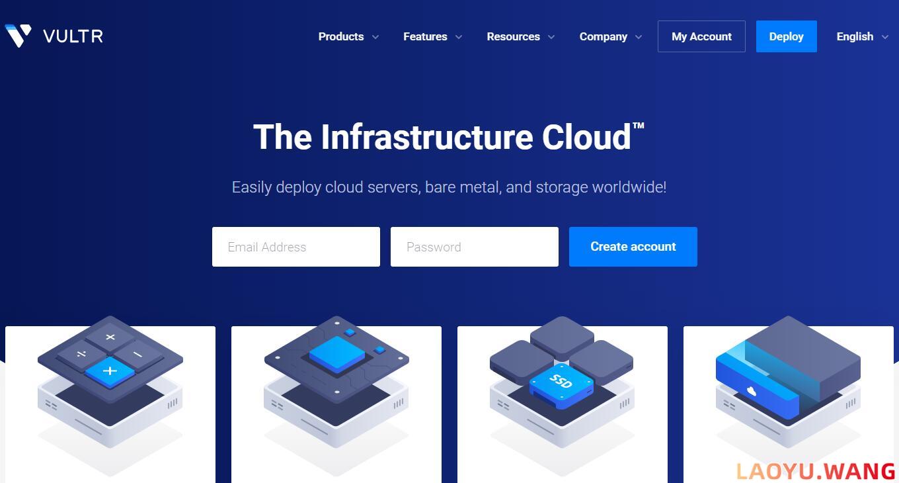Click The Infrastructure Cloud headline
Image resolution: width=899 pixels, height=483 pixels.
449,137
